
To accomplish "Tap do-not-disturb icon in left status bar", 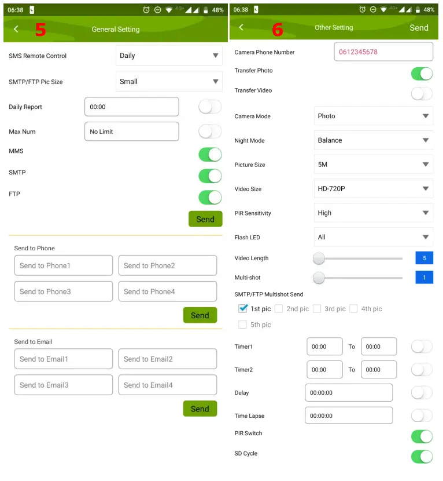I will 157,10.
